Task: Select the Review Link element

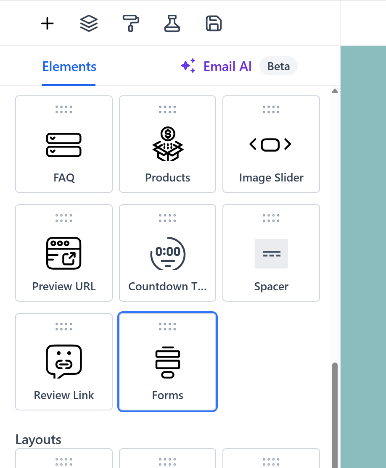Action: tap(63, 362)
